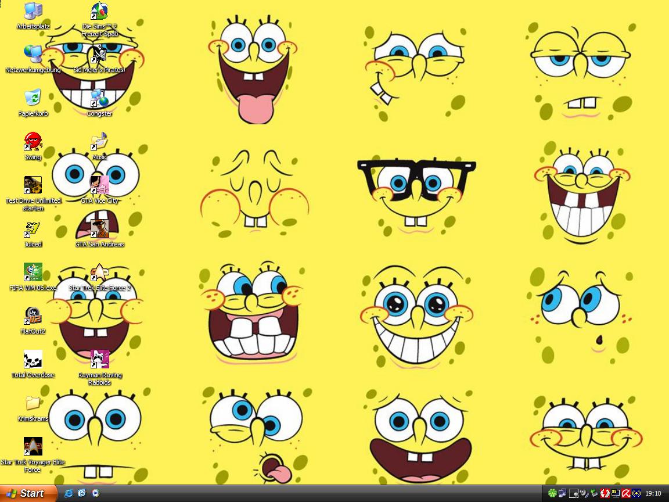Launch Internet Explorer from Quick Launch
669x502 pixels.
tap(69, 493)
